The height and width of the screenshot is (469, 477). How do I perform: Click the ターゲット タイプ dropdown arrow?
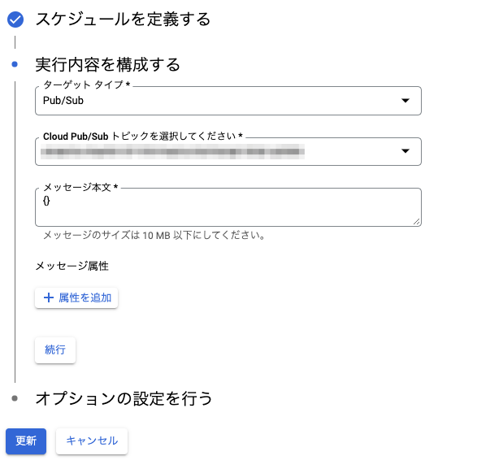point(405,101)
